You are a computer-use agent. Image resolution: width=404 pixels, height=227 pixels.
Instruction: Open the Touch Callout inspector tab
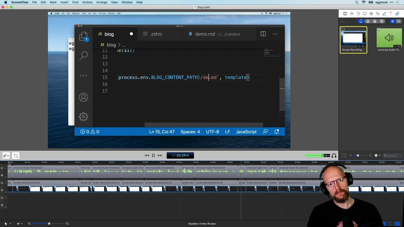(378, 14)
